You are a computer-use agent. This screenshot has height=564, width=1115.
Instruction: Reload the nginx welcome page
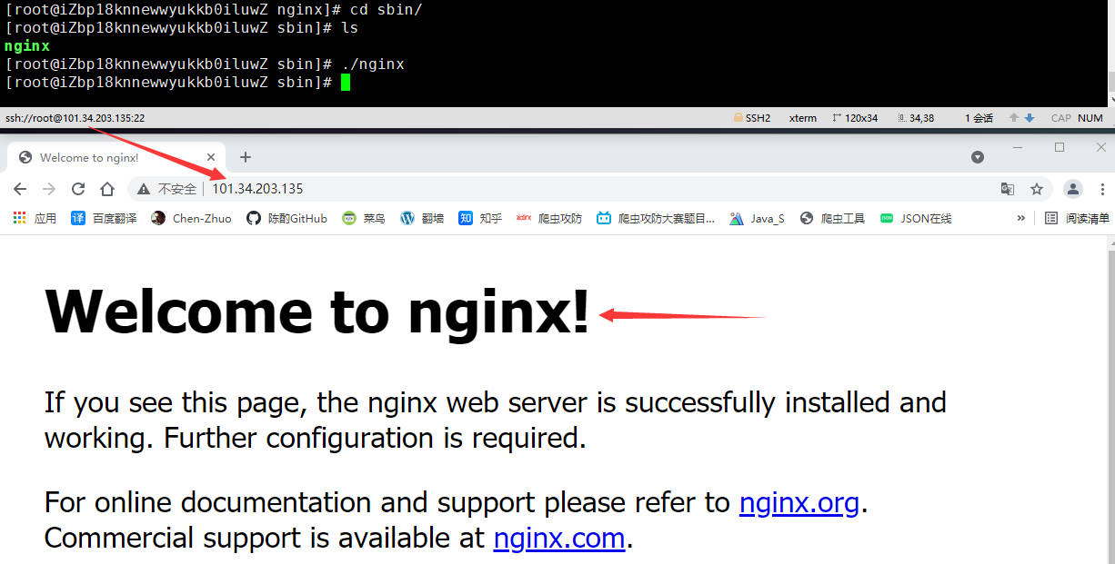pyautogui.click(x=78, y=189)
